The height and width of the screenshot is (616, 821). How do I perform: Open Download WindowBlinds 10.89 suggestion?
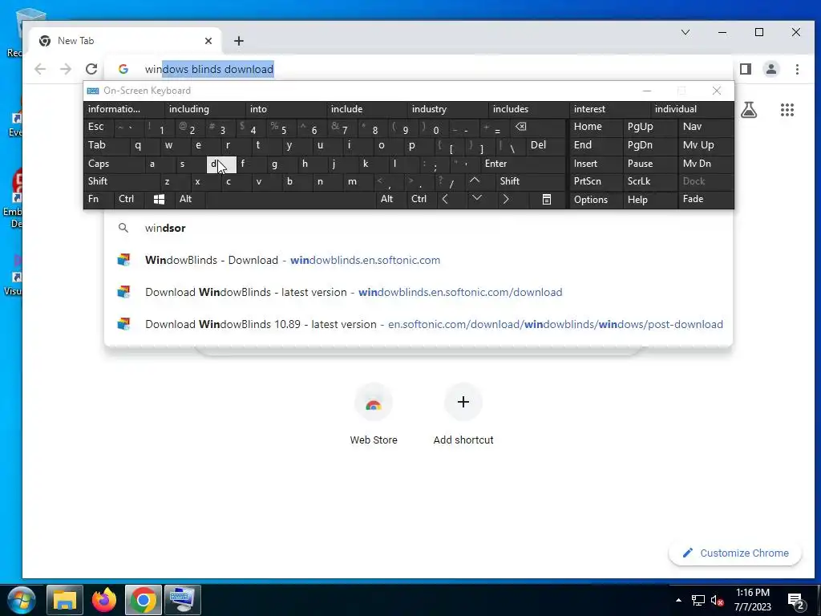[419, 324]
